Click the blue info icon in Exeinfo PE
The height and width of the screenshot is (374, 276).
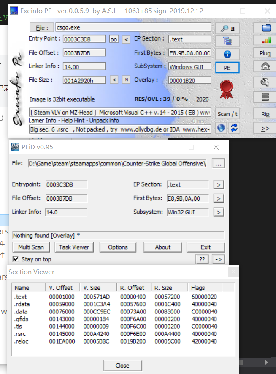coord(227,54)
